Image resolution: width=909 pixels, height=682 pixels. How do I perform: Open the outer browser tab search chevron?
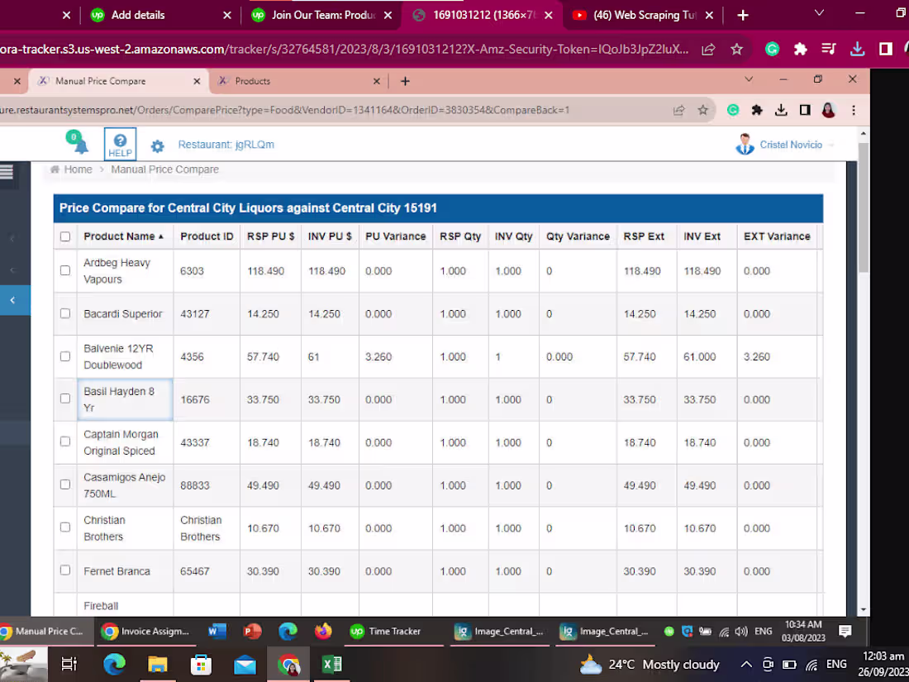tap(819, 13)
